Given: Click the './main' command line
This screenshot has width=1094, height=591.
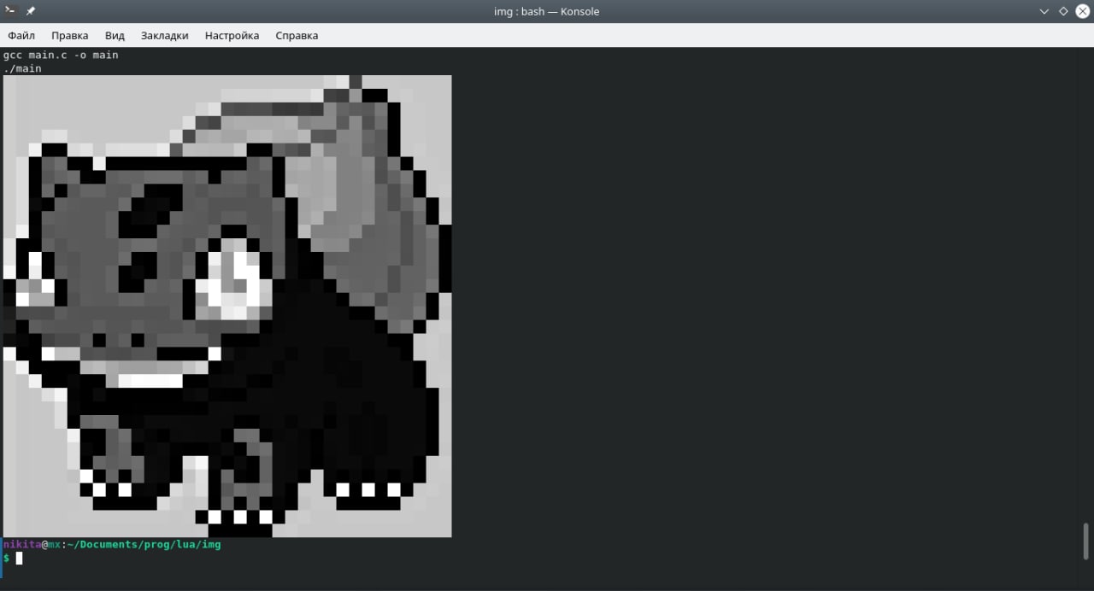Looking at the screenshot, I should pos(22,68).
